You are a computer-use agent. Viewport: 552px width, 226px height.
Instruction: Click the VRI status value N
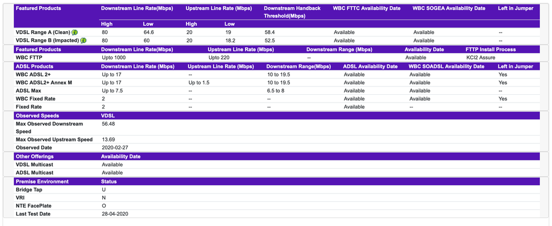[x=103, y=197]
